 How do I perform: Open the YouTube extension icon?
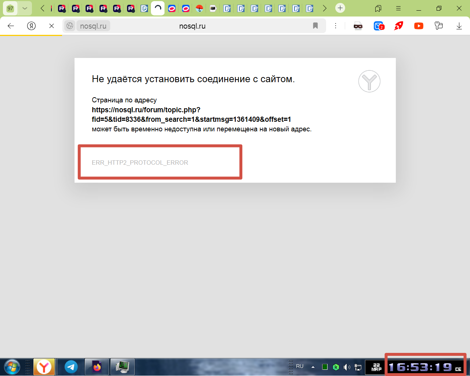pyautogui.click(x=419, y=26)
